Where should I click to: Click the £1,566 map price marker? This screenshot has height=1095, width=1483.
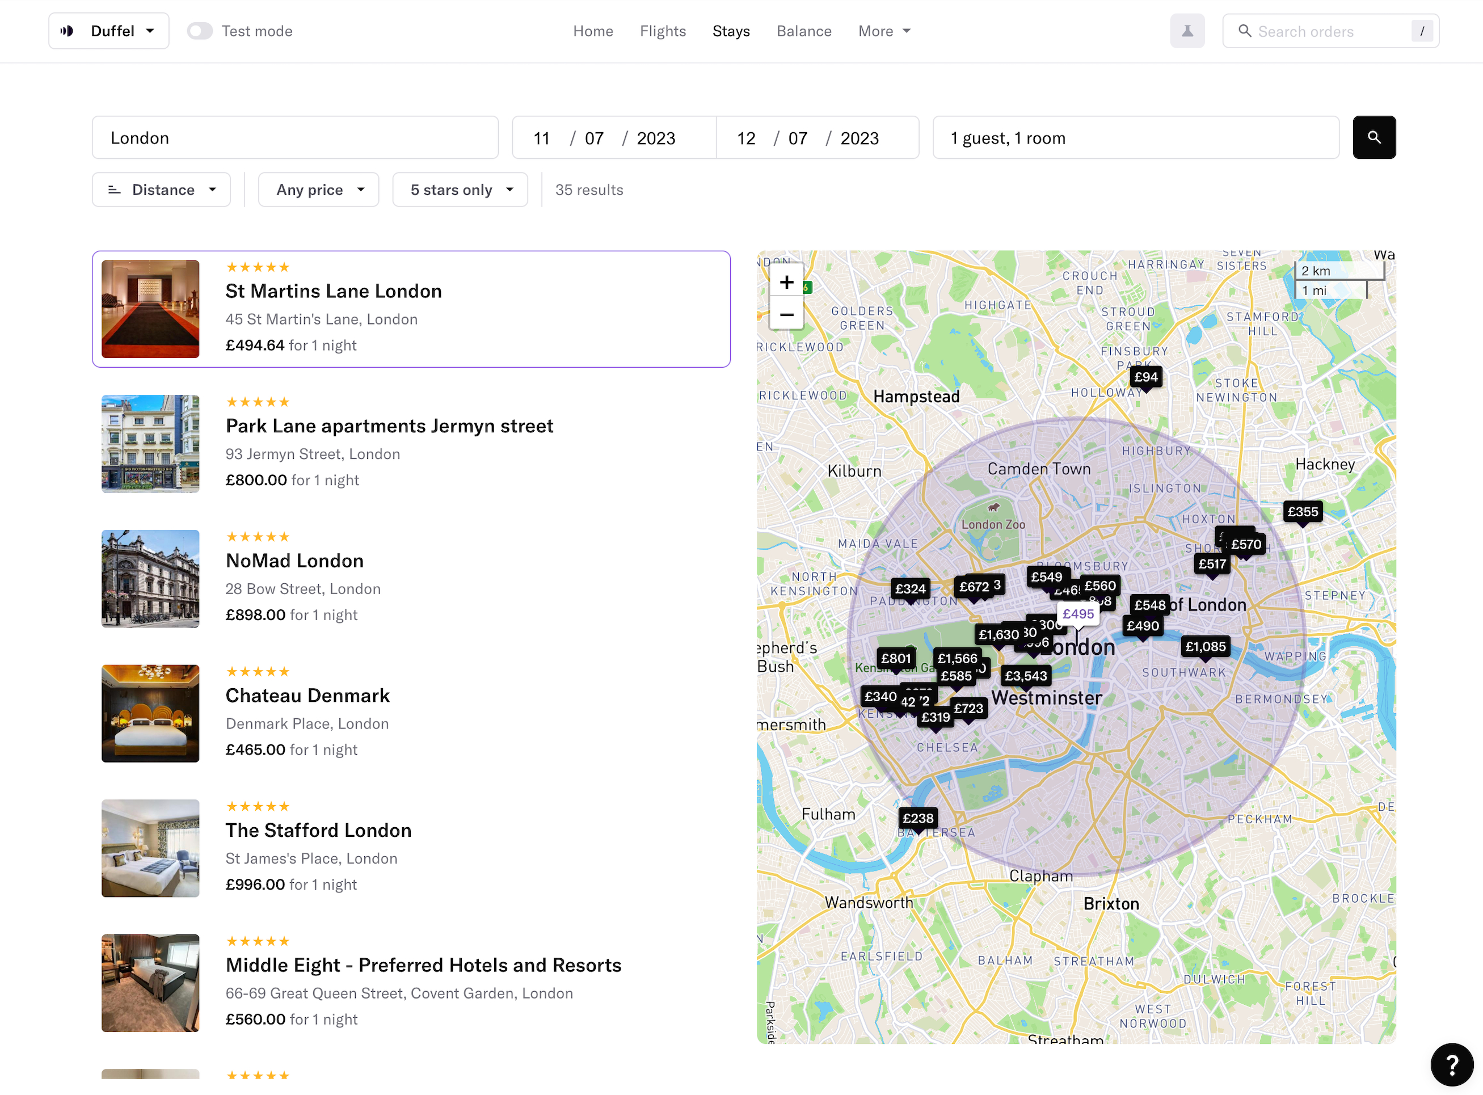click(957, 658)
